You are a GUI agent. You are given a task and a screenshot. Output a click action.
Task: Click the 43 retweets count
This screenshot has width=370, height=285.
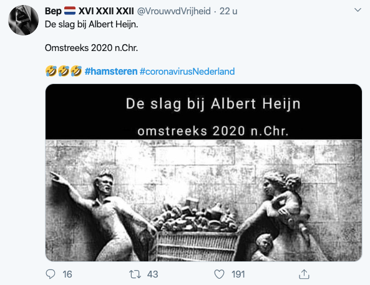click(152, 274)
